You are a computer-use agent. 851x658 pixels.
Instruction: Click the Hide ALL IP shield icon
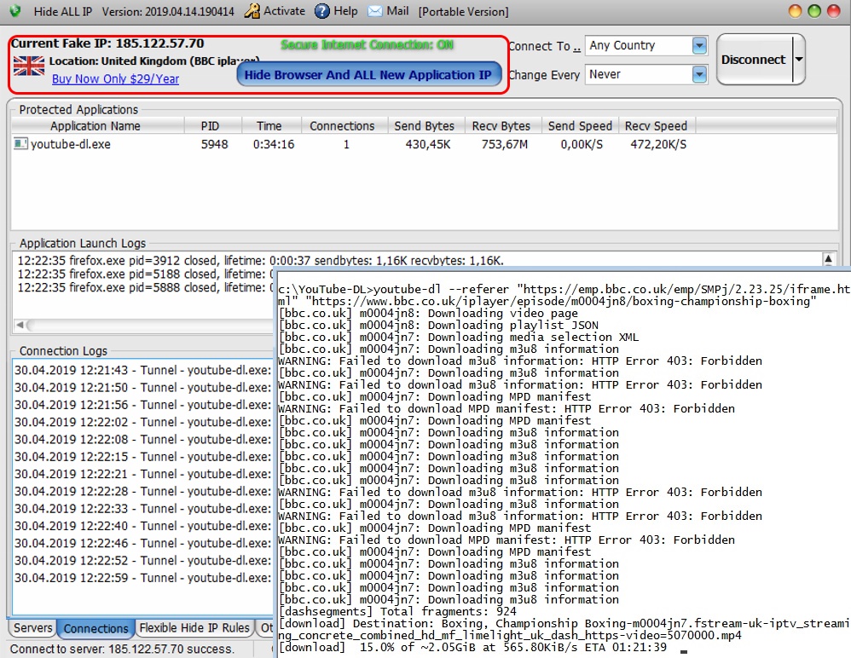tap(15, 10)
